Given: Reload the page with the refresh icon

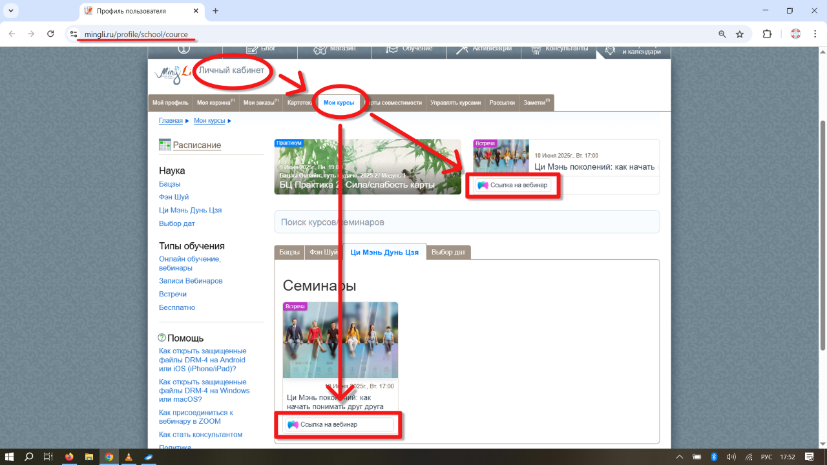Looking at the screenshot, I should (x=50, y=34).
